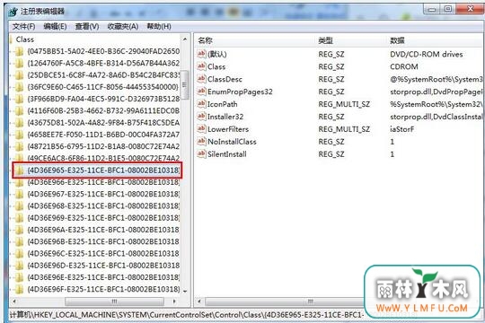The width and height of the screenshot is (485, 323).
Task: Open the 查看(V) view menu
Action: [x=87, y=27]
